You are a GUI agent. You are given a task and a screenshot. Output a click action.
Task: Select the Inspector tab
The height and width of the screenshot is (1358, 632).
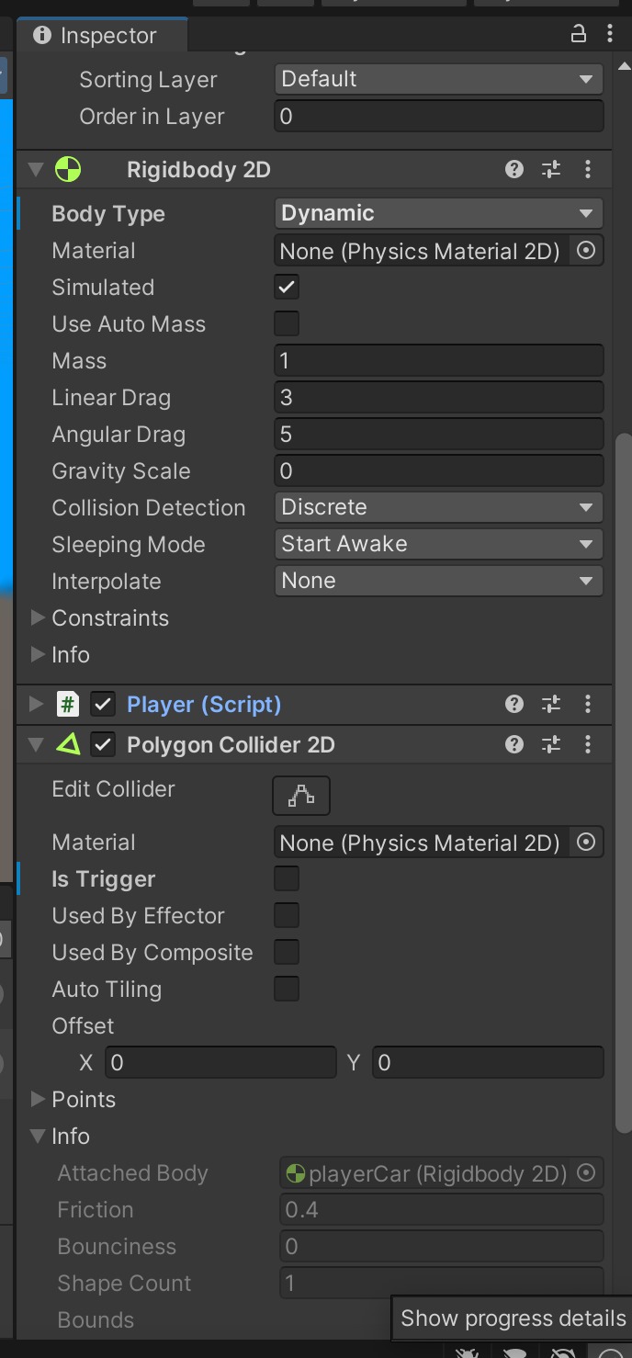[x=101, y=35]
